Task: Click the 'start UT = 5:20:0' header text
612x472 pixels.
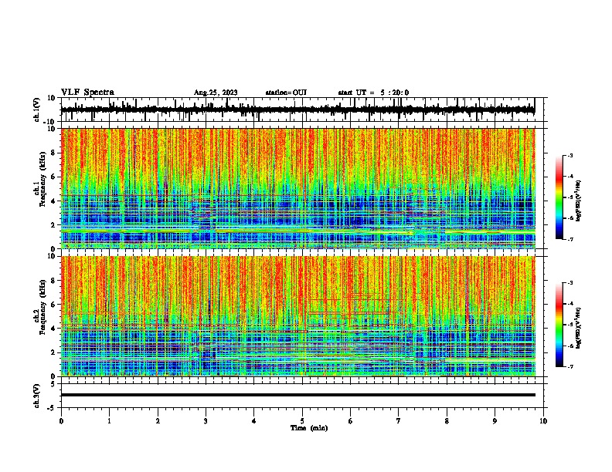Action: point(373,93)
